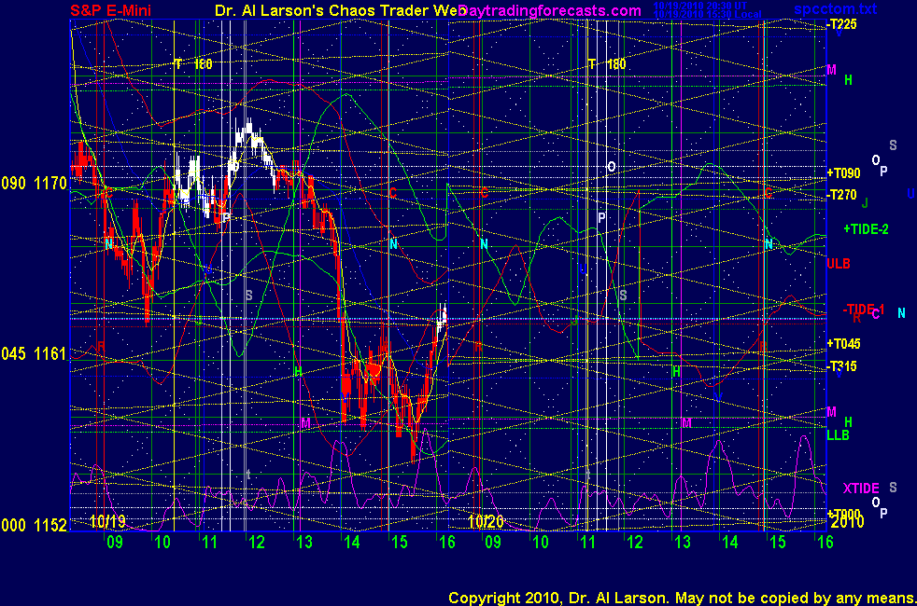Select the spcctom.txt file name label
Viewport: 917px width, 606px height.
tap(835, 8)
